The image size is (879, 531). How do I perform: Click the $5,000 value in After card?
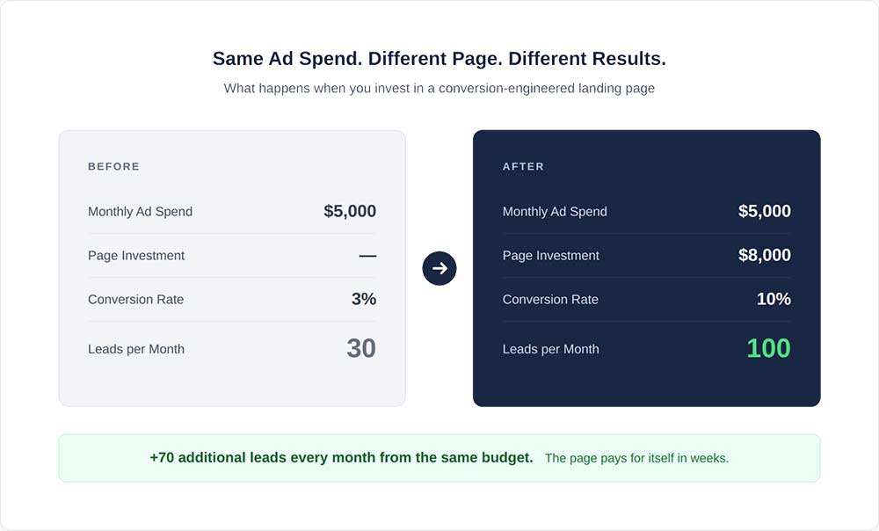click(x=765, y=211)
